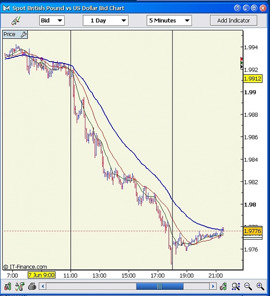The width and height of the screenshot is (270, 296).
Task: Click the 21:00 time axis label
Action: coord(216,276)
